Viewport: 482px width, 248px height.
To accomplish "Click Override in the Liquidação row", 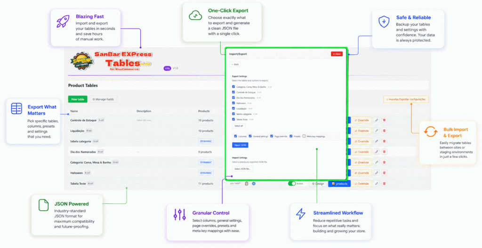I will pos(362,131).
